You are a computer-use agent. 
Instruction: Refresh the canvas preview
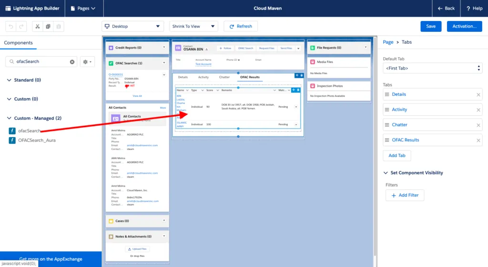point(241,27)
